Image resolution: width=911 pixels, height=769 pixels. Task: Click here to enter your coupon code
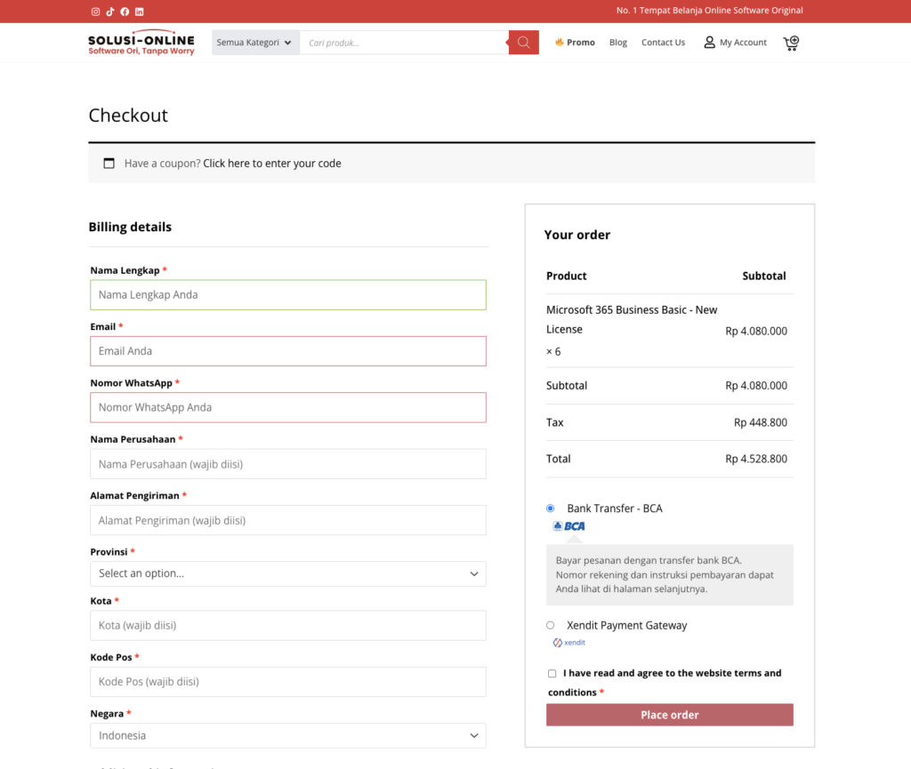coord(272,164)
